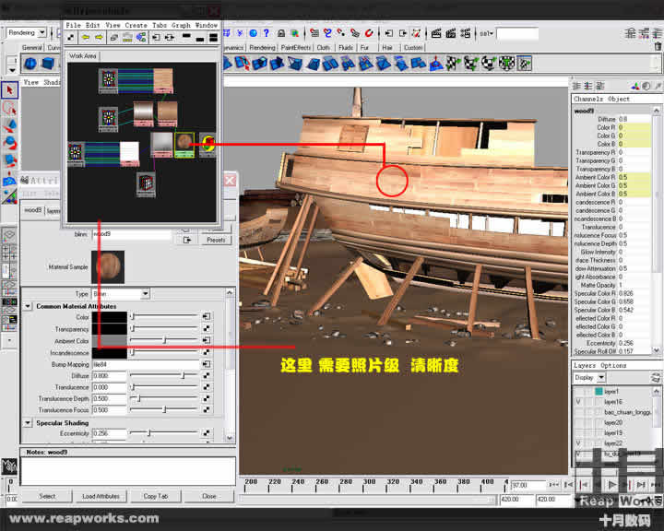The height and width of the screenshot is (531, 664).
Task: Click the Diffuse value input field
Action: click(108, 376)
